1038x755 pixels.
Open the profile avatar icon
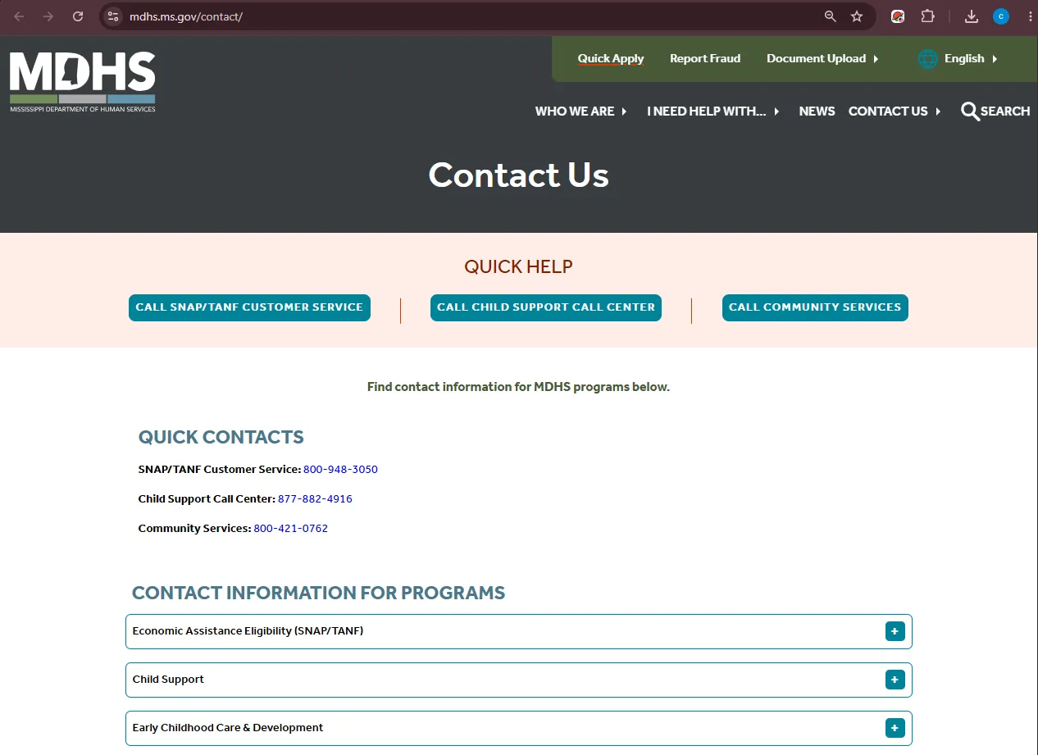point(1001,16)
